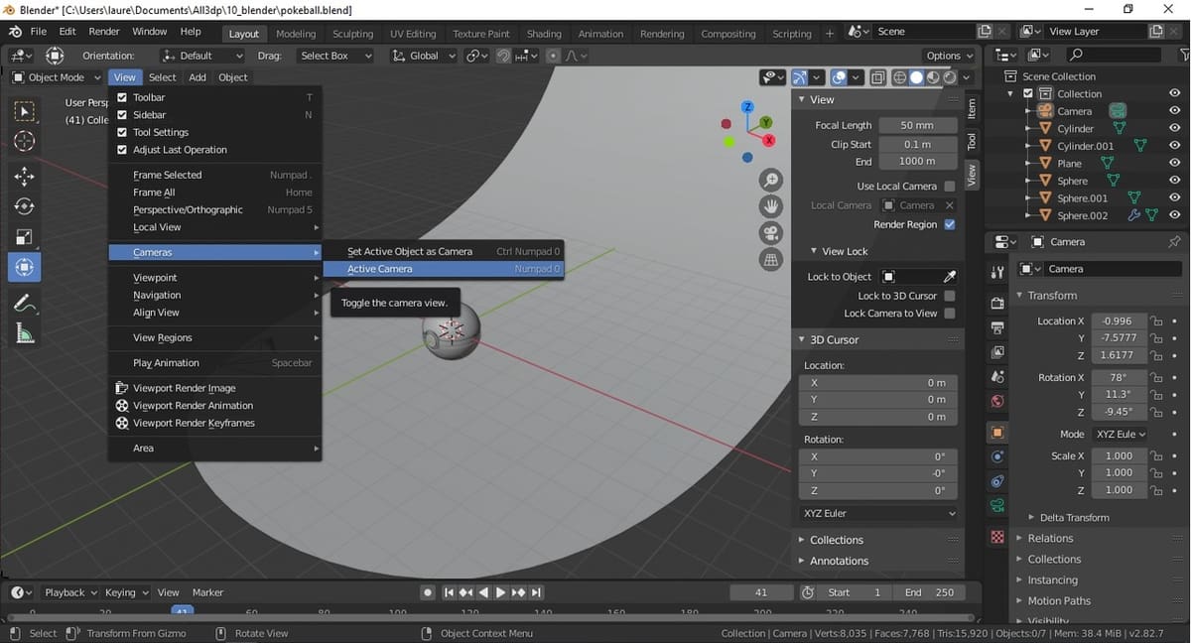Select the Move tool
1191x643 pixels.
point(25,177)
